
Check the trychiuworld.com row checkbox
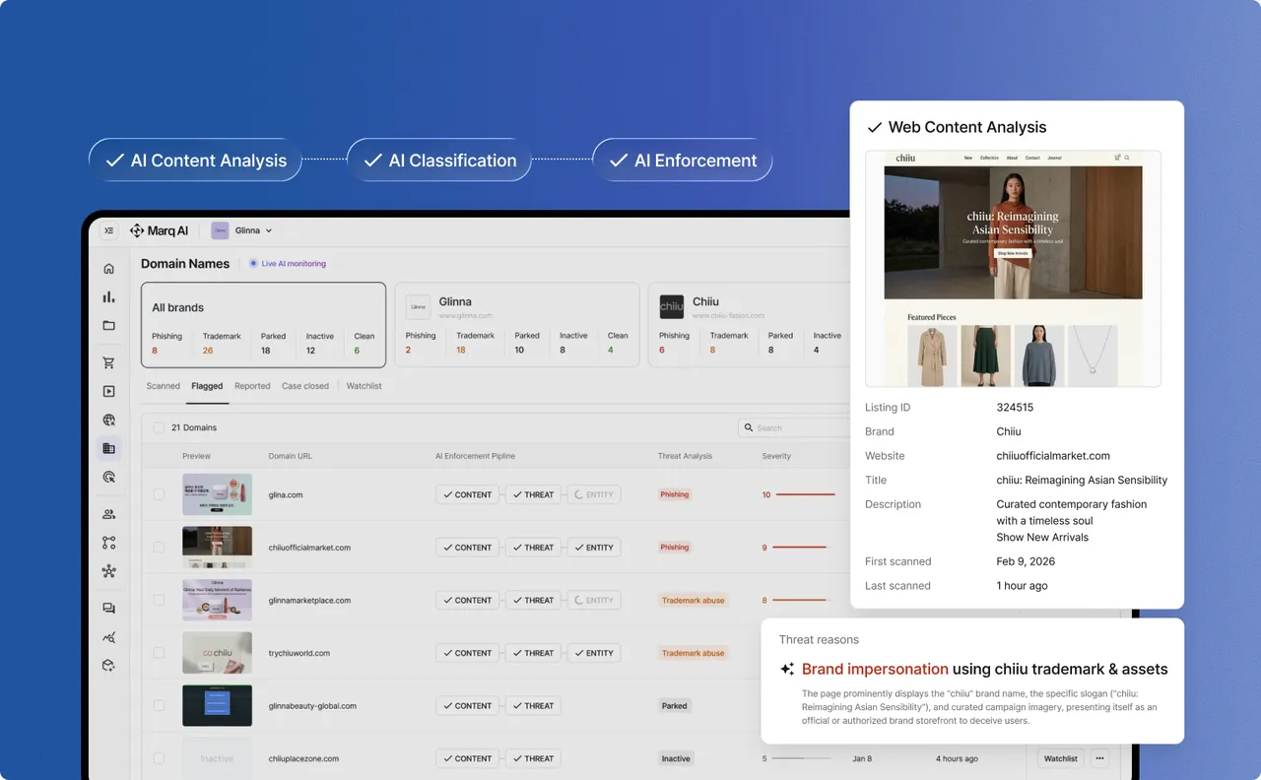(x=159, y=653)
